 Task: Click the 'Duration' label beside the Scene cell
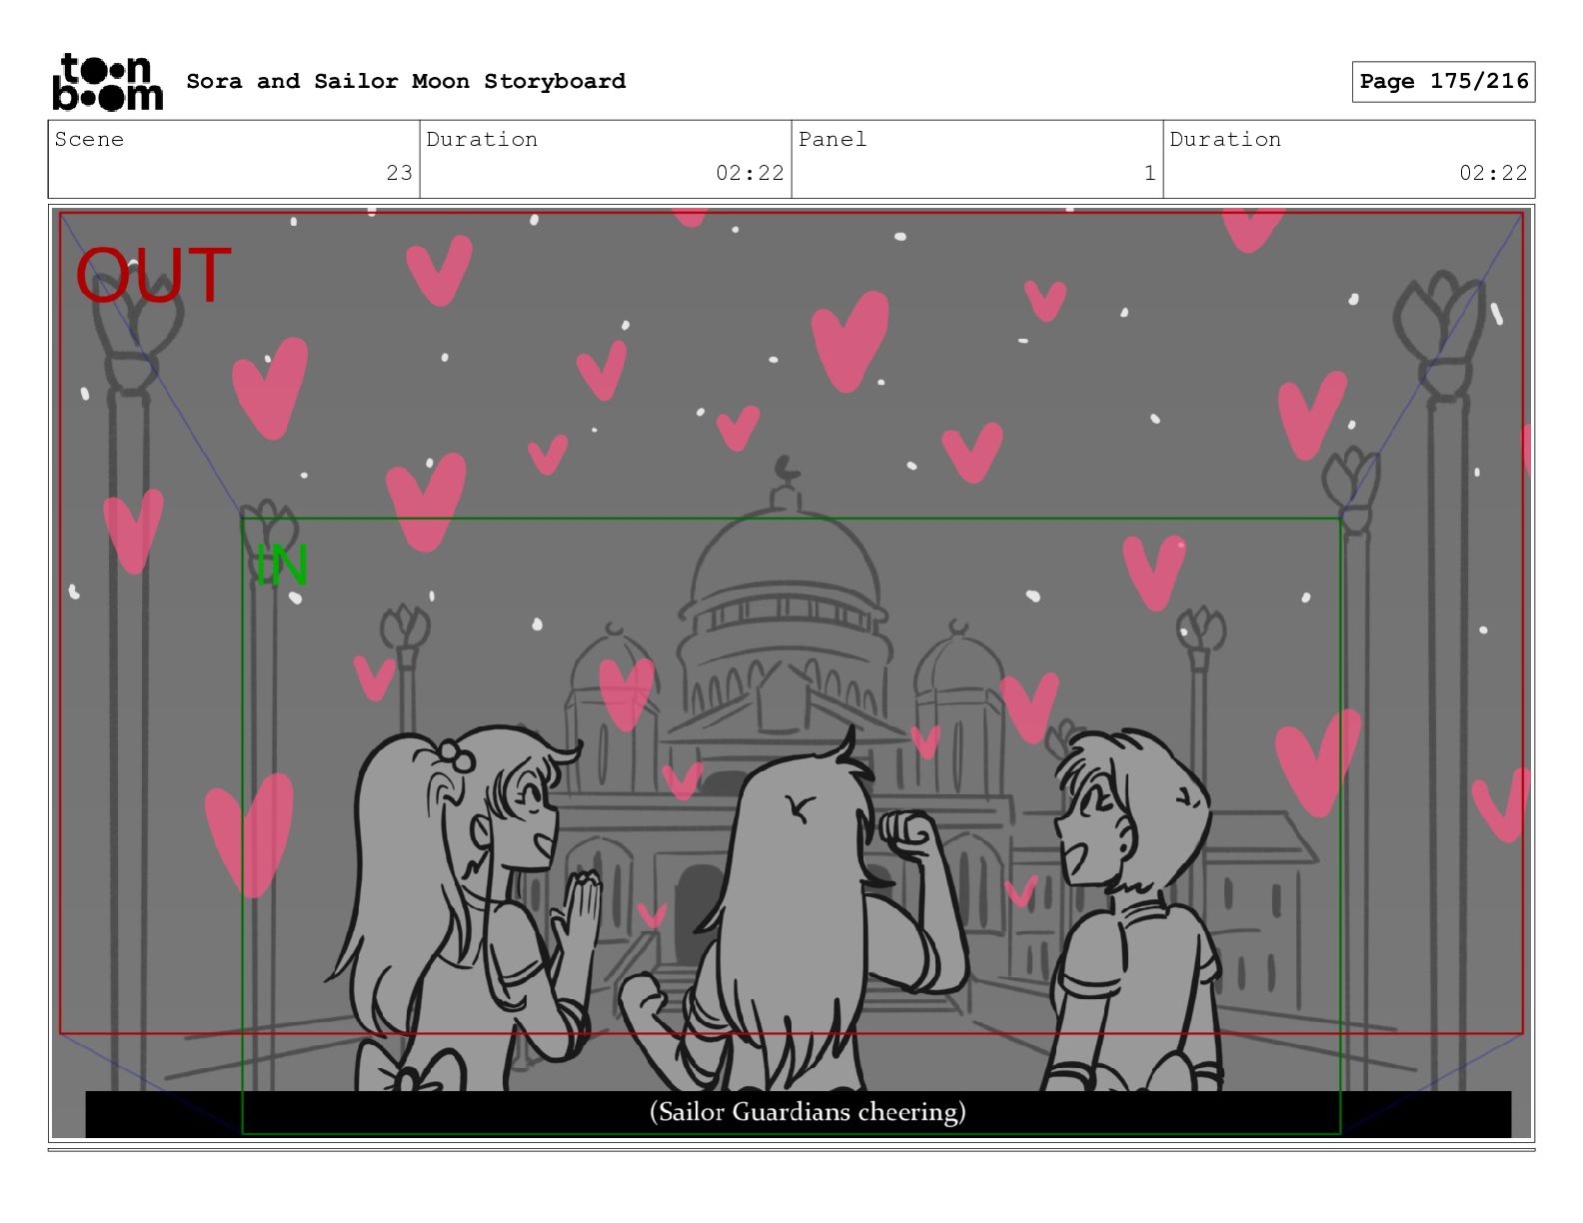(x=482, y=139)
